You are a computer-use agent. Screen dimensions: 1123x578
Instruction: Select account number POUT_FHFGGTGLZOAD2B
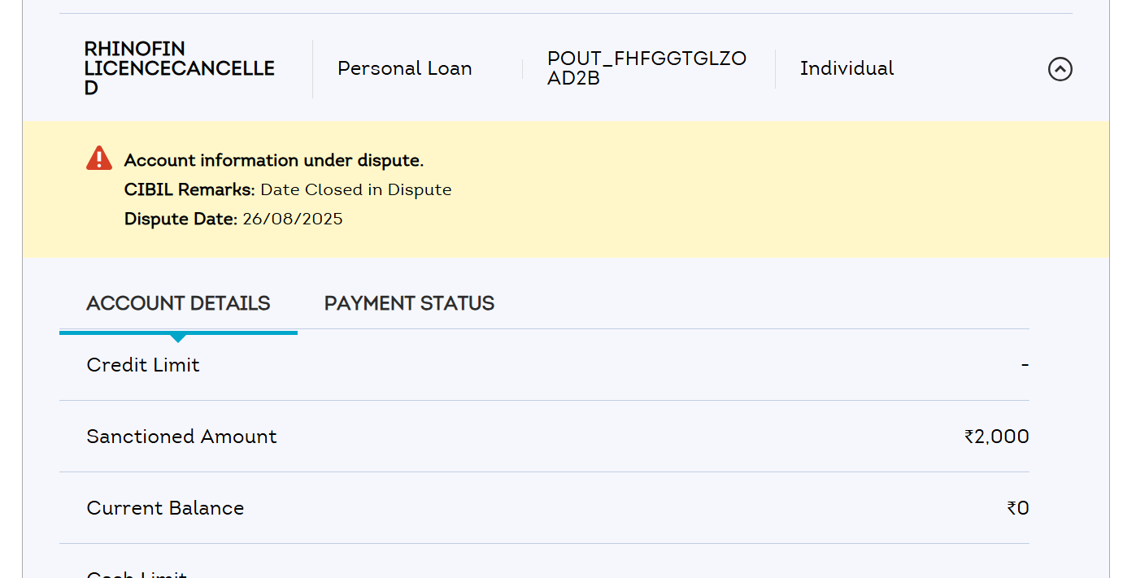tap(646, 68)
